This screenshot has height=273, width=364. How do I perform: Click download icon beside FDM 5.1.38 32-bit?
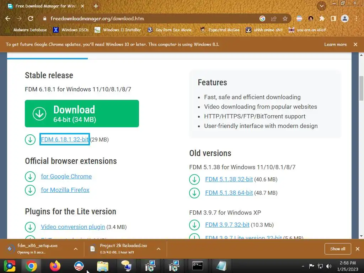pyautogui.click(x=194, y=180)
